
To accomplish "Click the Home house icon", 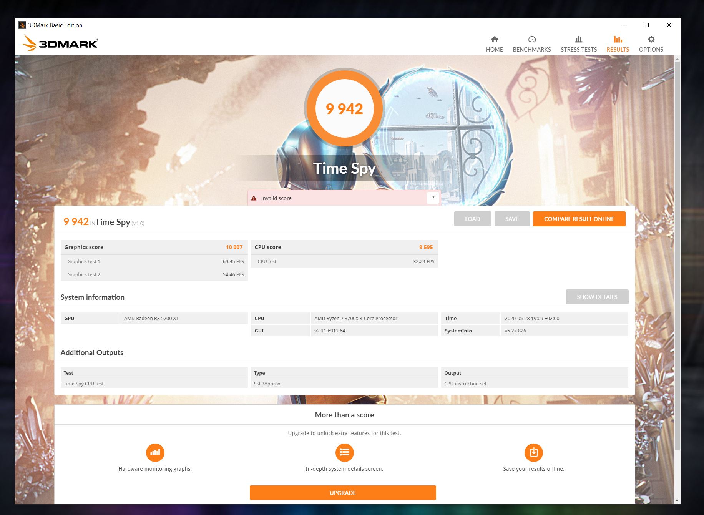I will [x=495, y=39].
